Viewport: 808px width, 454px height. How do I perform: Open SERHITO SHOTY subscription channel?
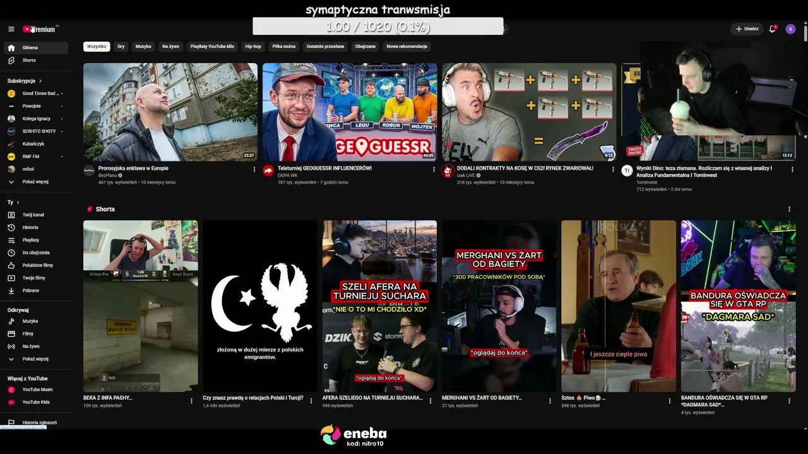click(x=36, y=132)
